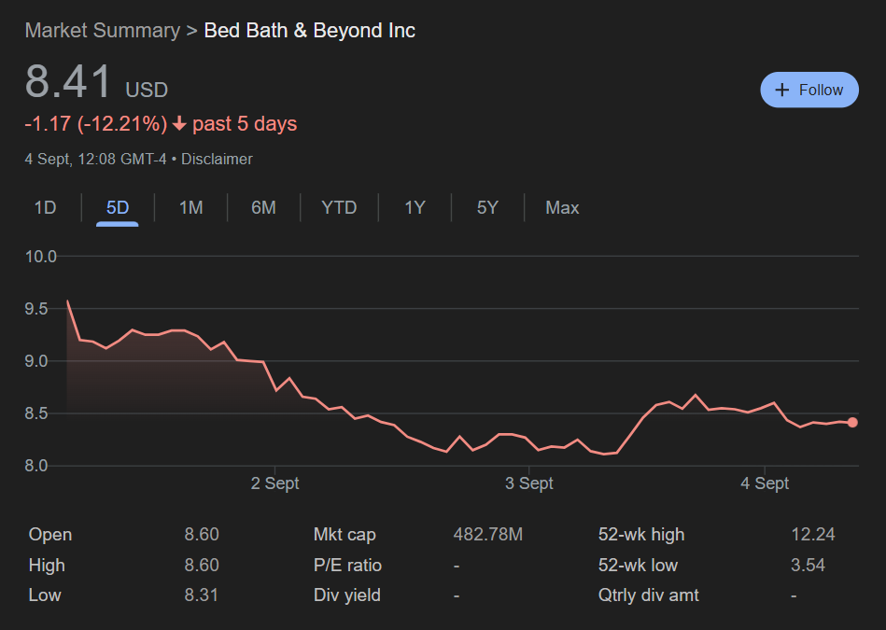
Task: Click the -1.17 (-12.21%) change text
Action: click(x=96, y=124)
